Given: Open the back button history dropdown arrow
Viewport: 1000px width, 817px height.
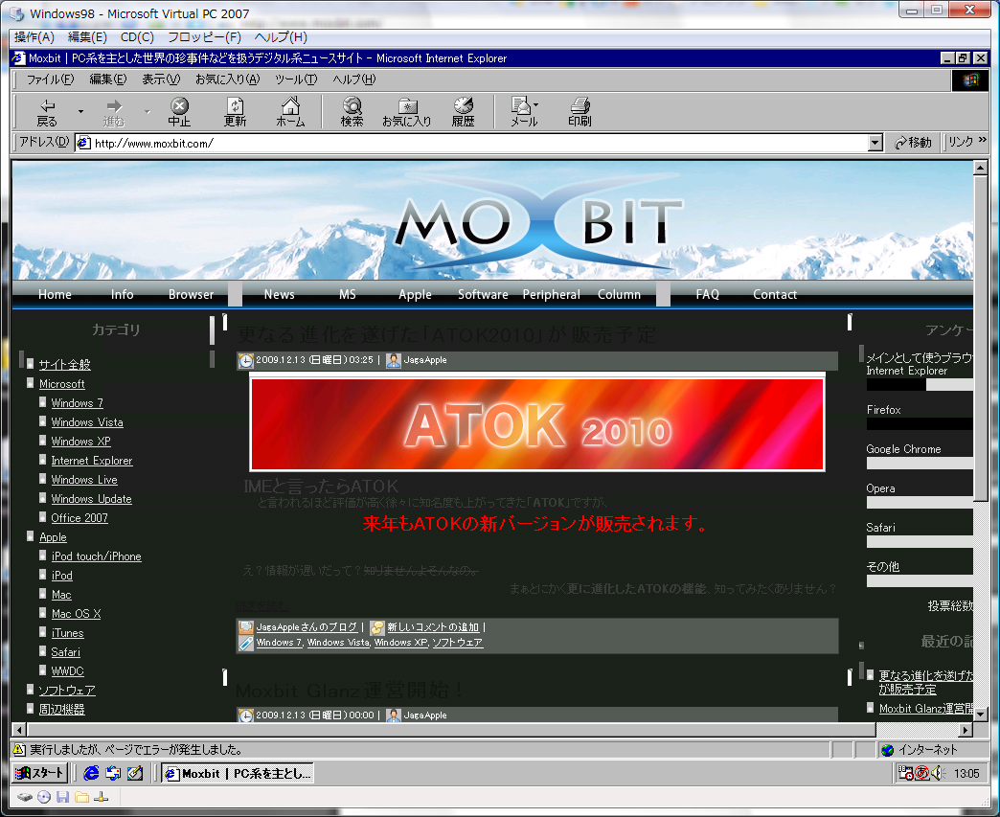Looking at the screenshot, I should point(80,112).
